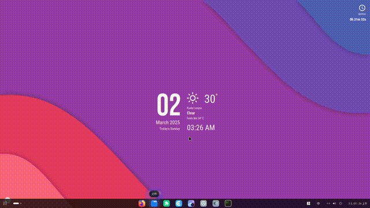Image resolution: width=370 pixels, height=208 pixels.
Task: Click the Feels like temperature line
Action: [195, 118]
